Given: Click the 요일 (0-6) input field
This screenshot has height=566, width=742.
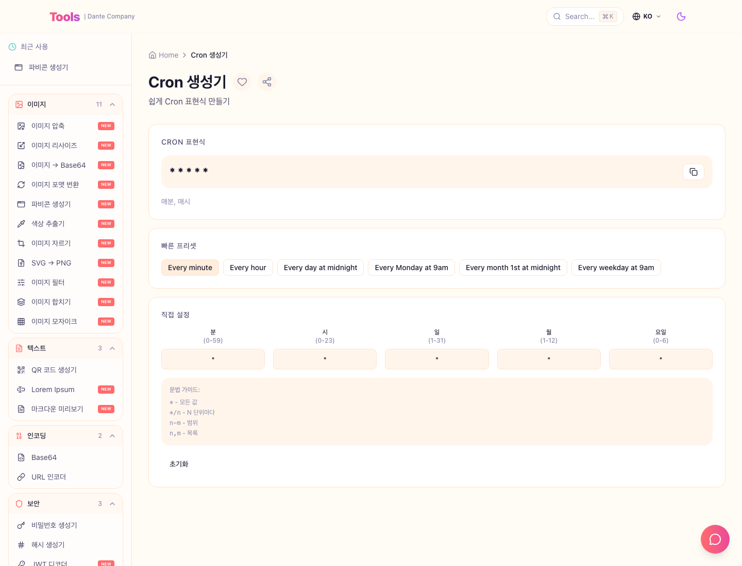Looking at the screenshot, I should click(x=661, y=359).
